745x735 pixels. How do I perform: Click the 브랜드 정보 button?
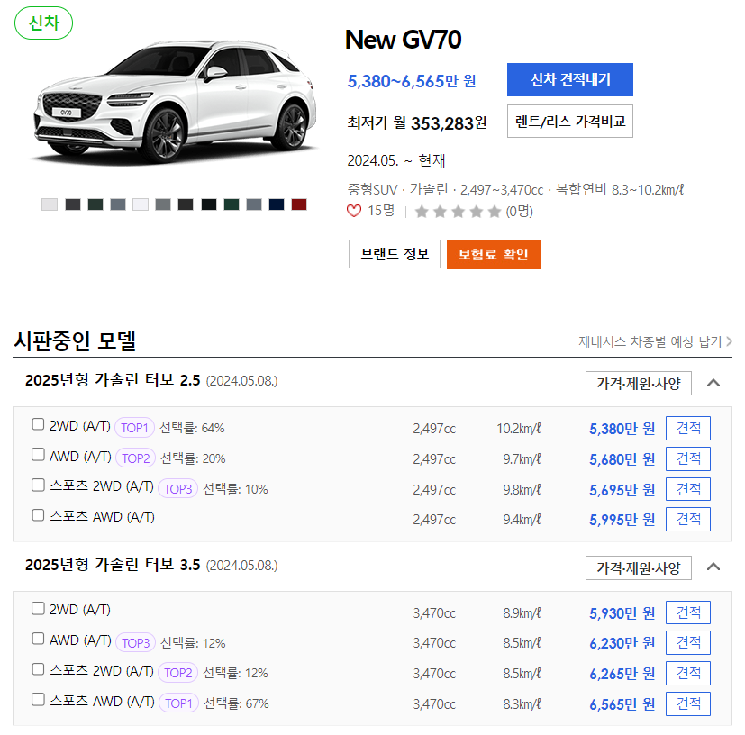click(x=394, y=254)
